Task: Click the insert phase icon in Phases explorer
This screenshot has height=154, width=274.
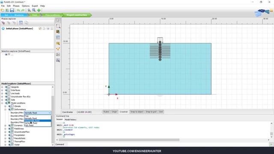Action: 9,23
